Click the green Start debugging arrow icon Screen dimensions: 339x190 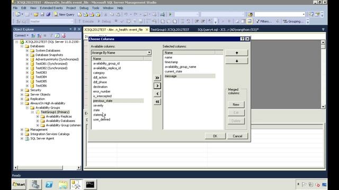[171, 14]
